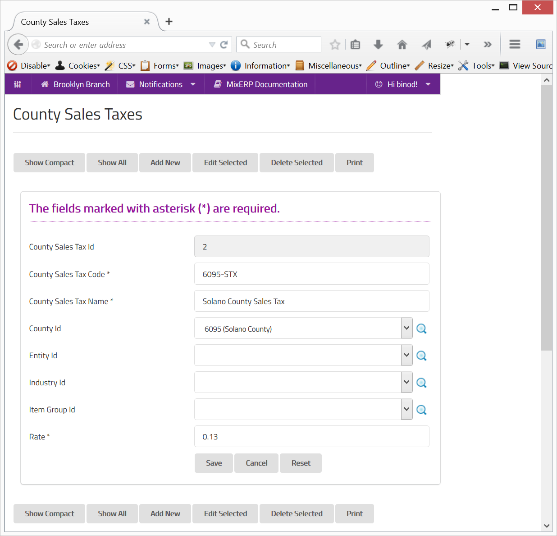Expand the Hi binod! user menu

click(403, 84)
